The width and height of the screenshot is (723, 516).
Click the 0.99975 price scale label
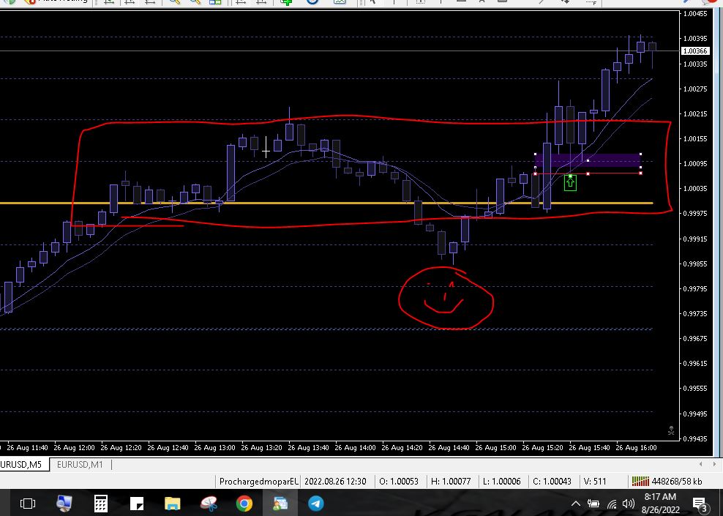(x=695, y=213)
